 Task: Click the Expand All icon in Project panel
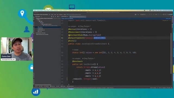(54, 17)
